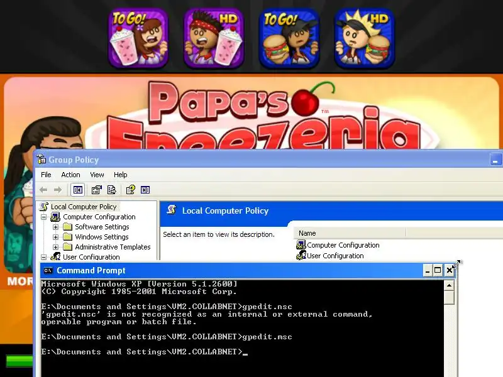503x377 pixels.
Task: Click the Show/Hide Action Pane toolbar icon
Action: 145,190
